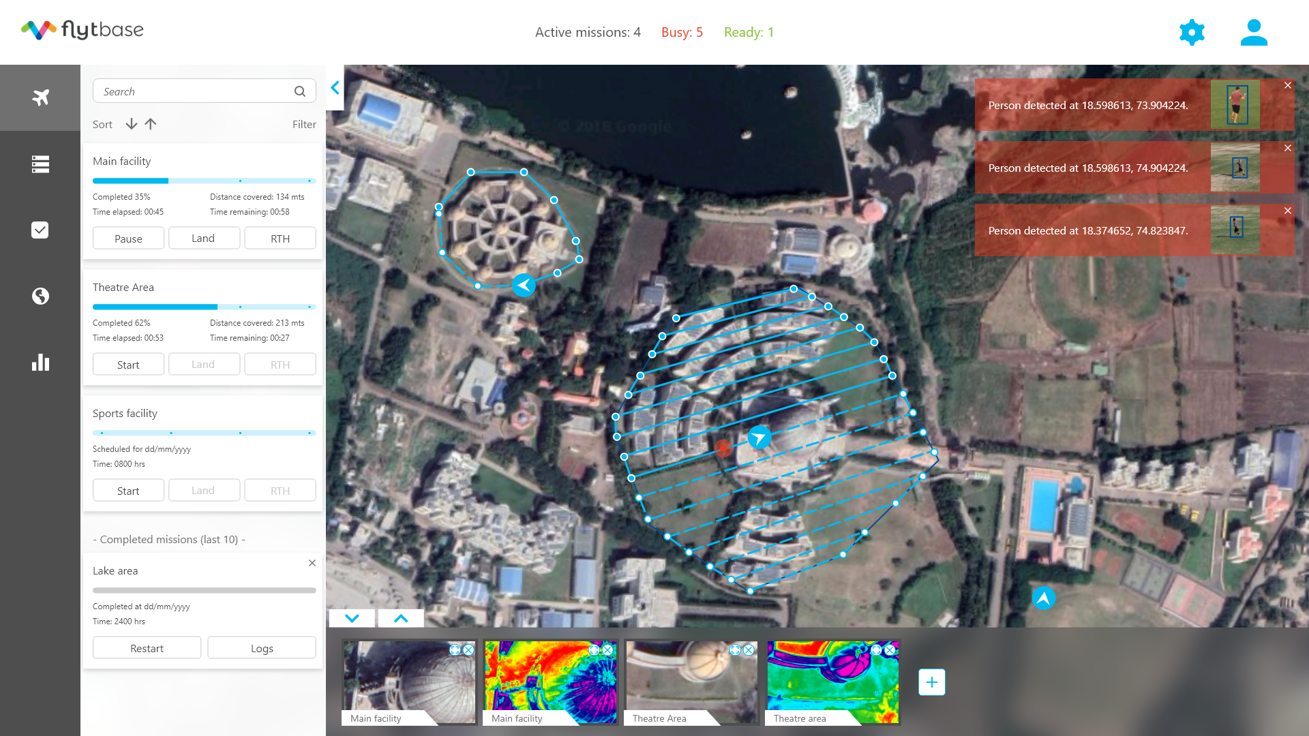Toggle ascending sort order arrow
1309x736 pixels.
point(151,124)
